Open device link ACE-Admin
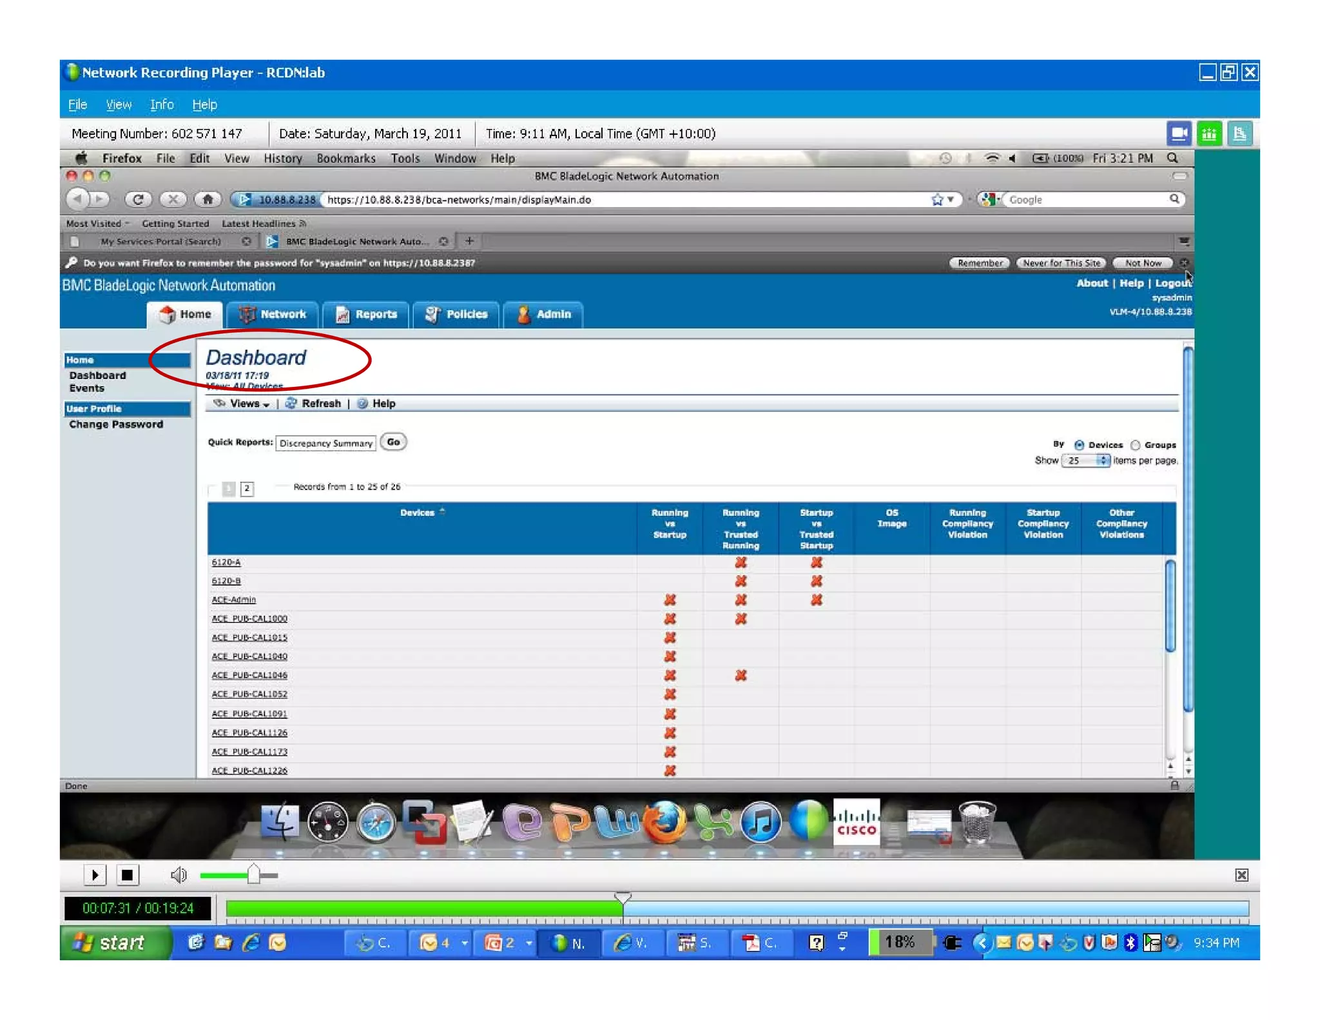The image size is (1320, 1020). coord(233,600)
